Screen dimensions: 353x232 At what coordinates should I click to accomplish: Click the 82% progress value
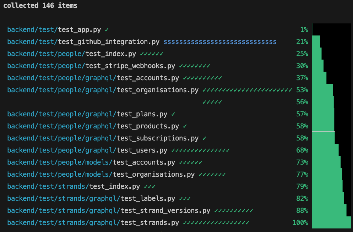click(x=302, y=199)
